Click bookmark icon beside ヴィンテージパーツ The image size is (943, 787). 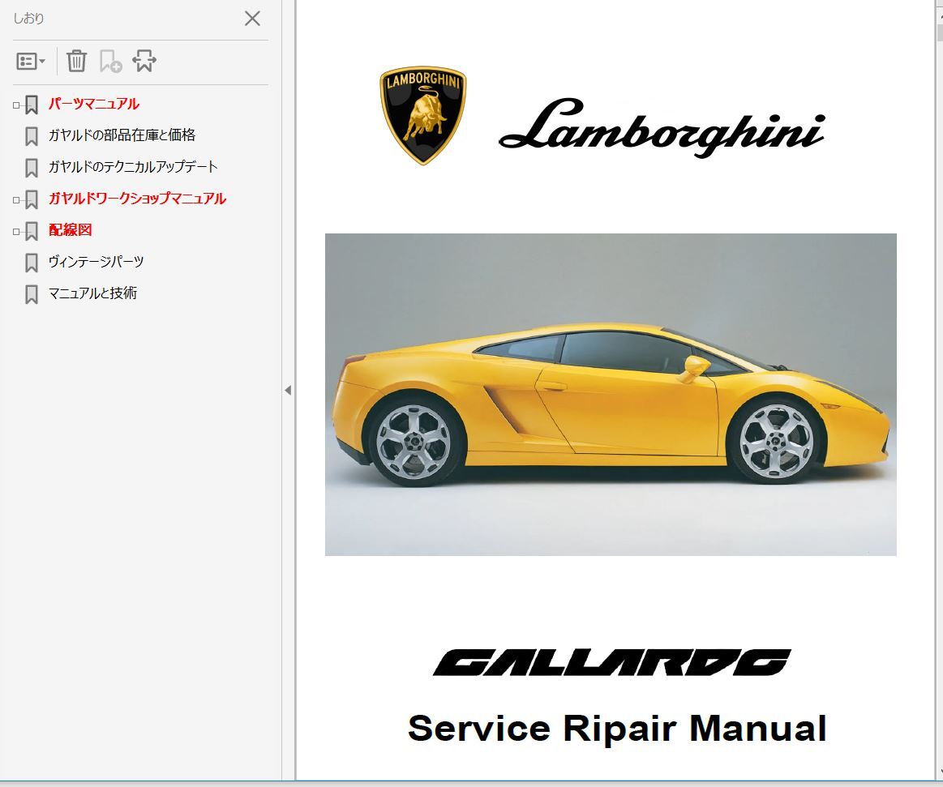[32, 263]
